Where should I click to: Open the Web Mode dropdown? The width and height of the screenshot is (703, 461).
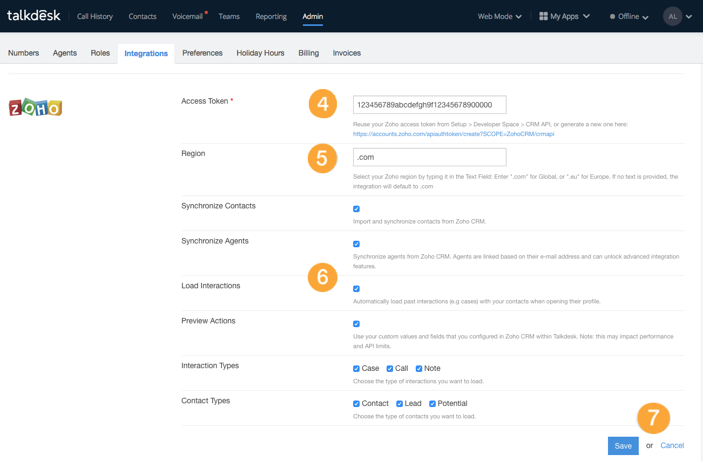point(499,16)
